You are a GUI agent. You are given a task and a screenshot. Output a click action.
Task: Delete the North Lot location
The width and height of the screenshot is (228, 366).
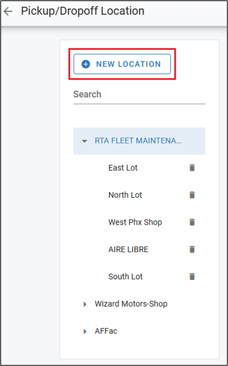[x=192, y=195]
